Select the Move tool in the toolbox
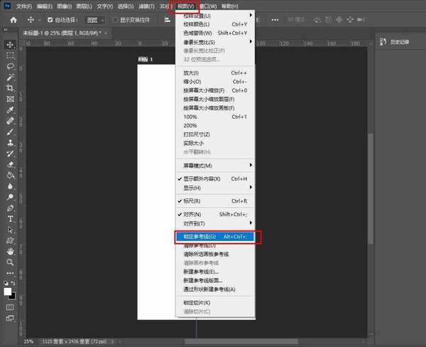The width and height of the screenshot is (426, 347). (10, 44)
